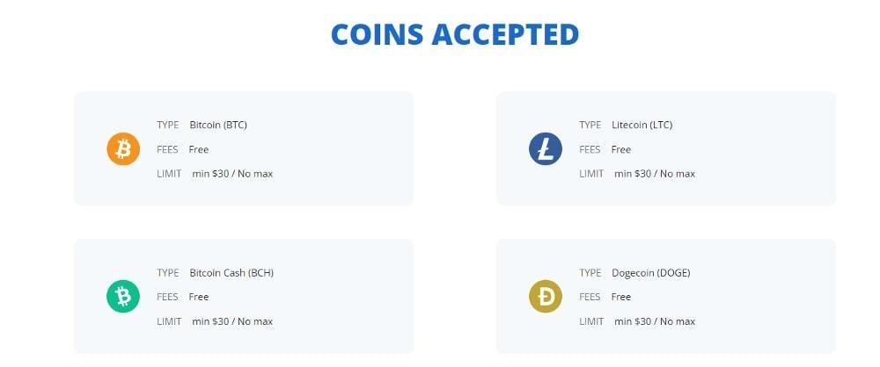Click the TYPE label in Bitcoin card
880x367 pixels.
coord(168,125)
